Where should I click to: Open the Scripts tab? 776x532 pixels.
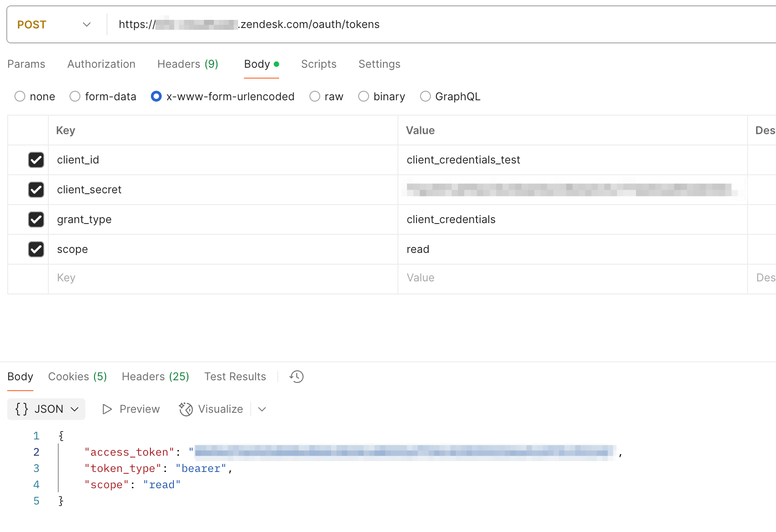318,64
